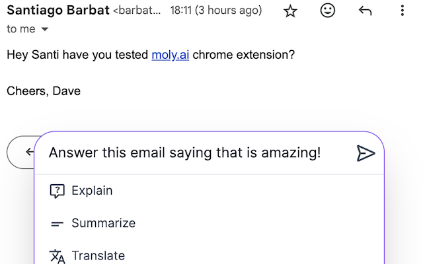Click the reply arrow in the email header
423x264 pixels.
(x=365, y=11)
